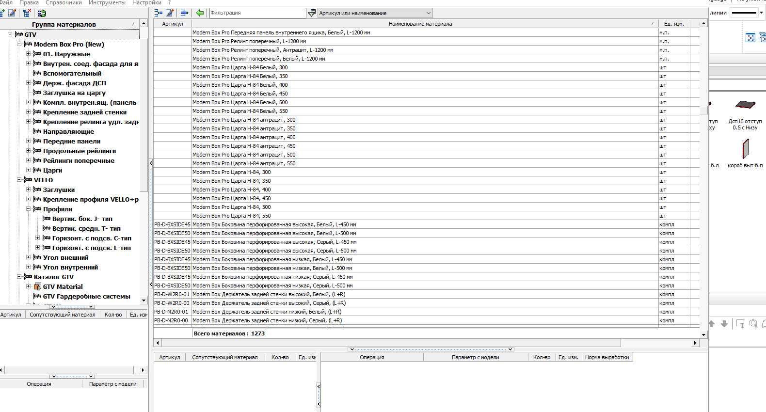Open the Инструменты menu
The height and width of the screenshot is (412, 766).
pyautogui.click(x=107, y=2)
